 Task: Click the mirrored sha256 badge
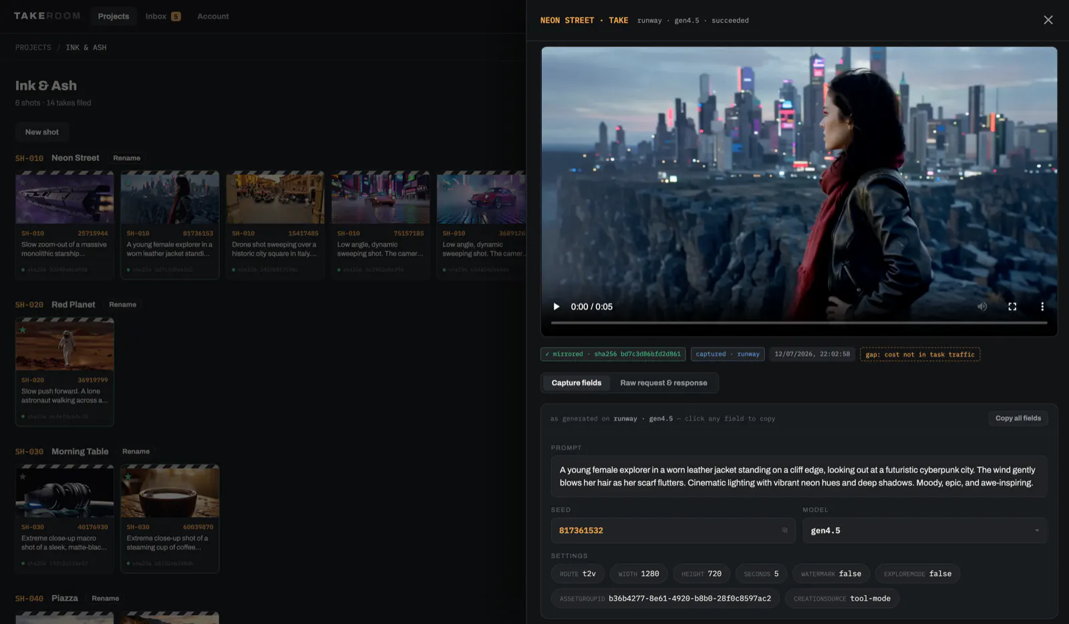(x=613, y=354)
